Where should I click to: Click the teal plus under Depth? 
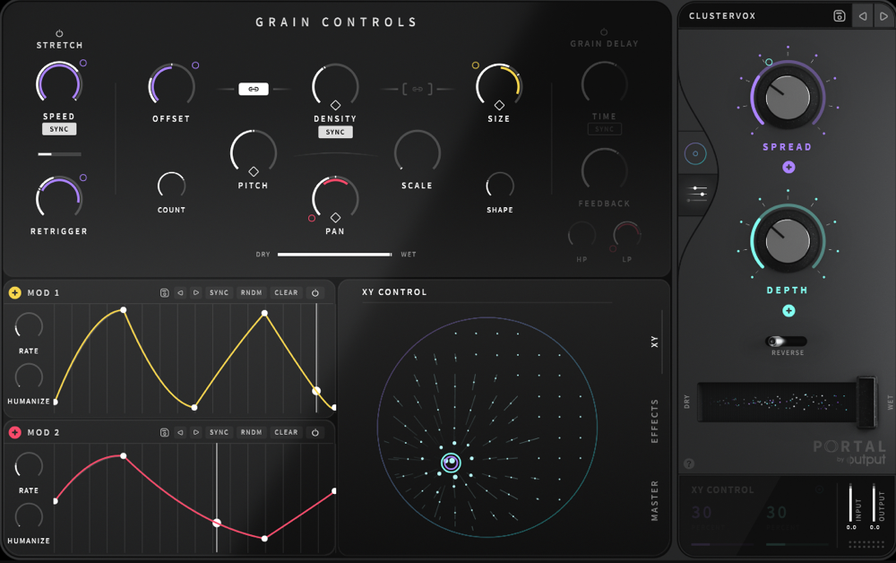788,310
